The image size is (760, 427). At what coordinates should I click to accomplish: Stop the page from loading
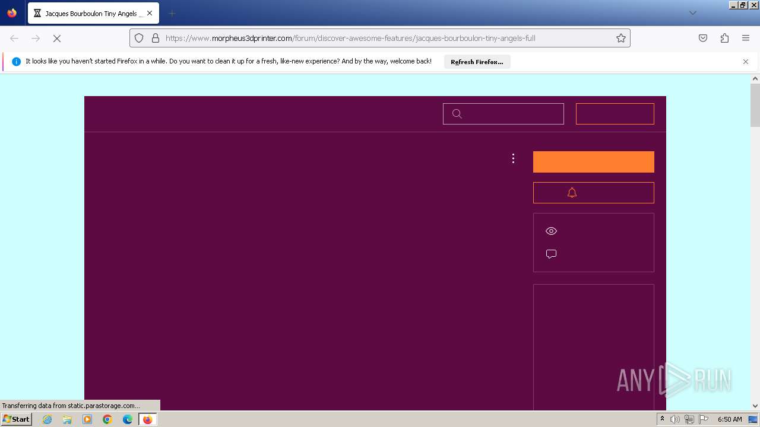coord(57,38)
